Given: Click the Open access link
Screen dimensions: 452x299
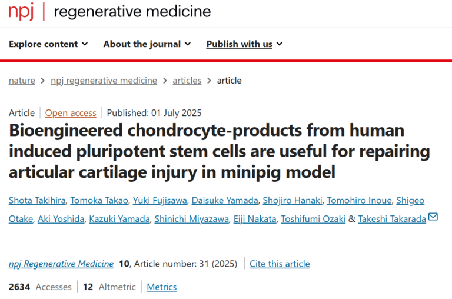Looking at the screenshot, I should tap(71, 113).
